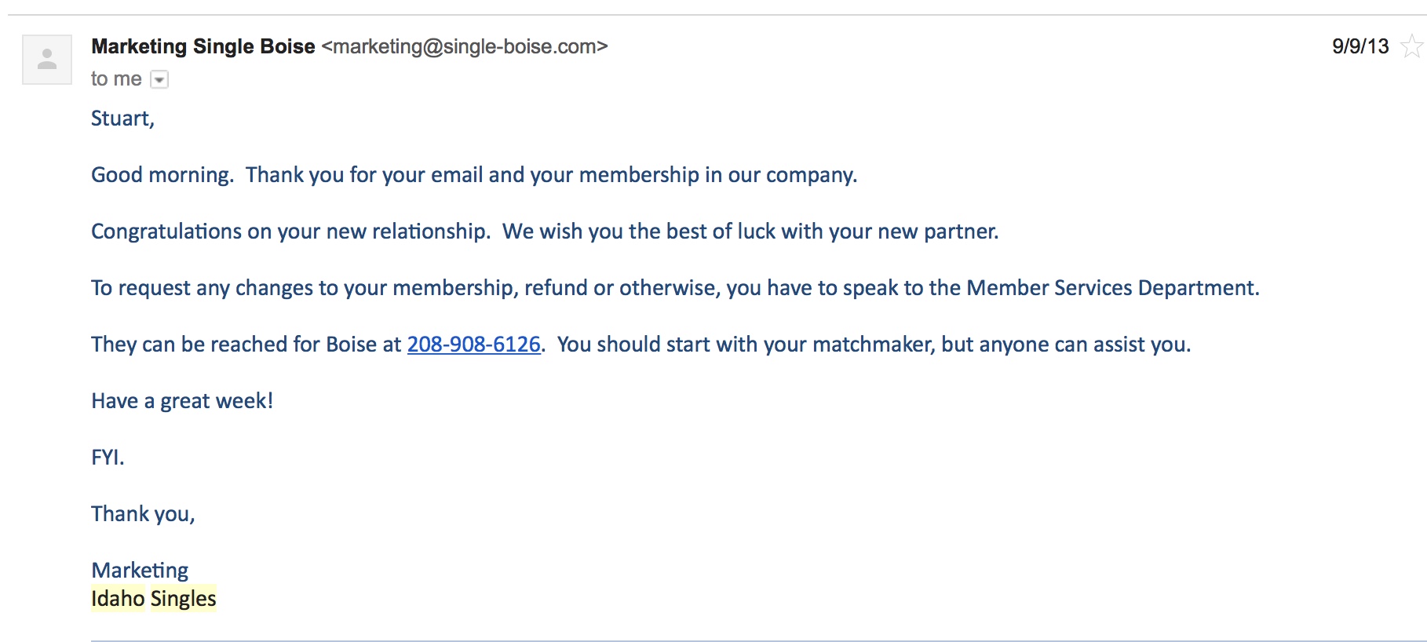Click the highlighted word "Idaho" in the signature
1427x642 pixels.
click(118, 599)
